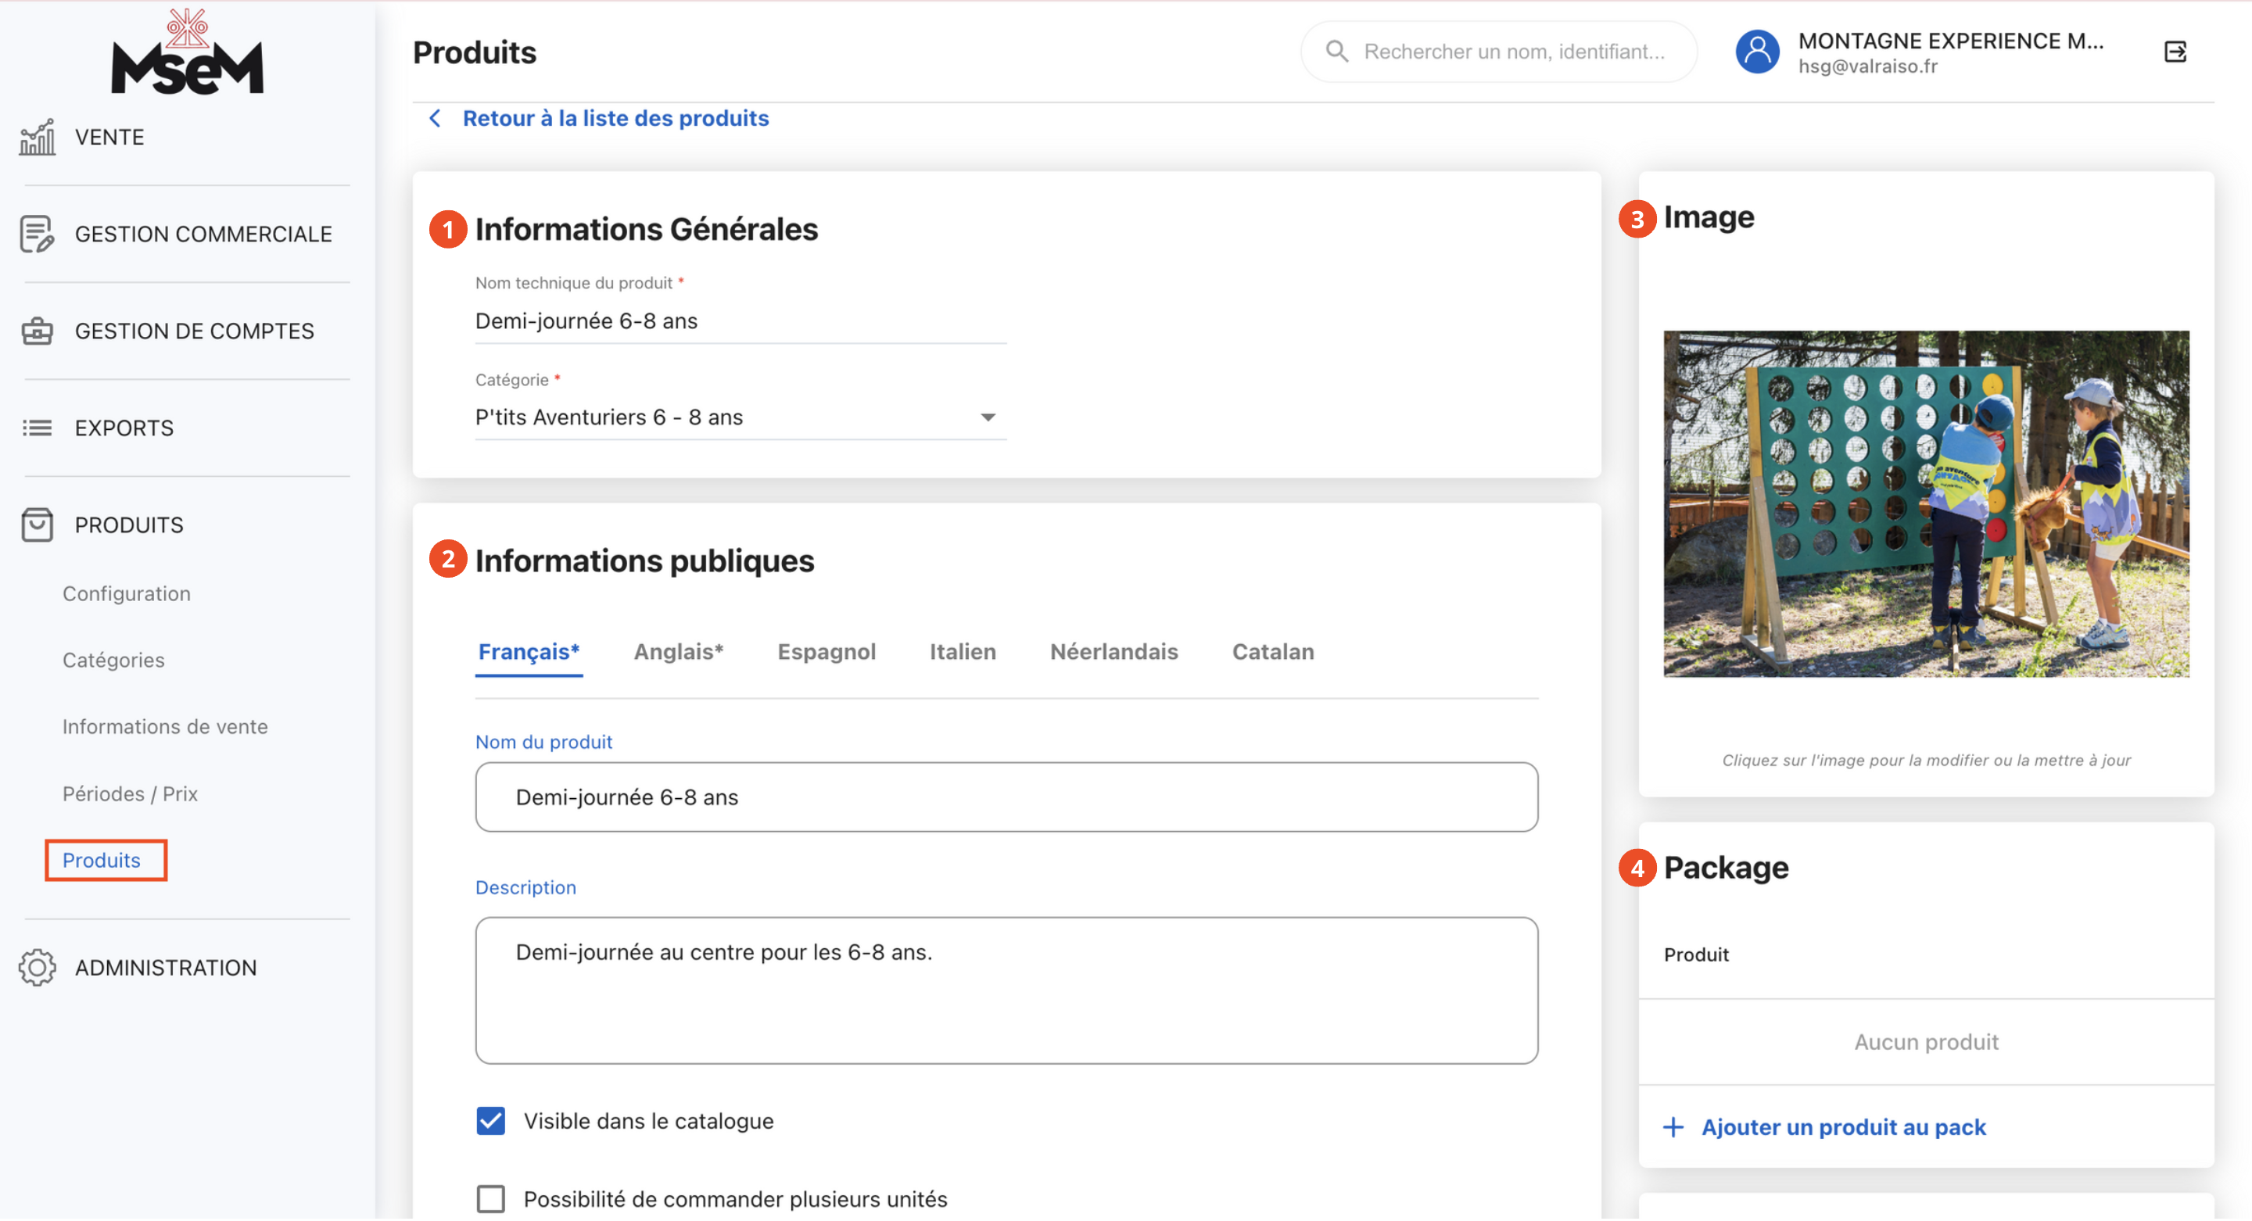Click the blue user avatar icon
The width and height of the screenshot is (2252, 1221).
(x=1757, y=52)
